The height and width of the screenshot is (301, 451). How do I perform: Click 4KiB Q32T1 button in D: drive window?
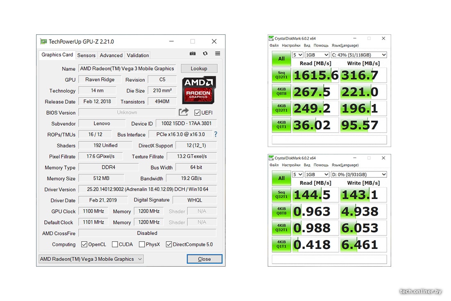point(281,228)
